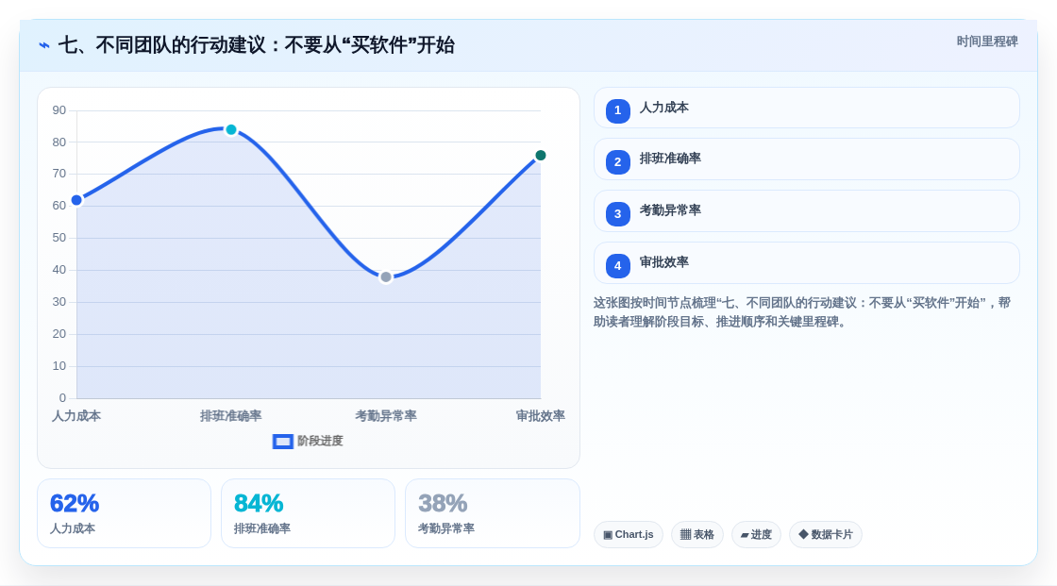Click the 时间里程碑 label in header
The width and height of the screenshot is (1057, 586).
(987, 42)
